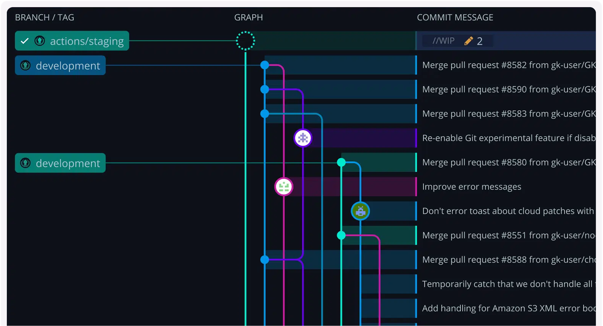Select teal commit node for pull request #8551
603x326 pixels.
tap(341, 235)
